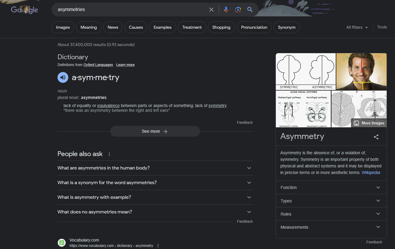This screenshot has height=249, width=395.
Task: Share the Asymmetry knowledge panel
Action: (x=376, y=137)
